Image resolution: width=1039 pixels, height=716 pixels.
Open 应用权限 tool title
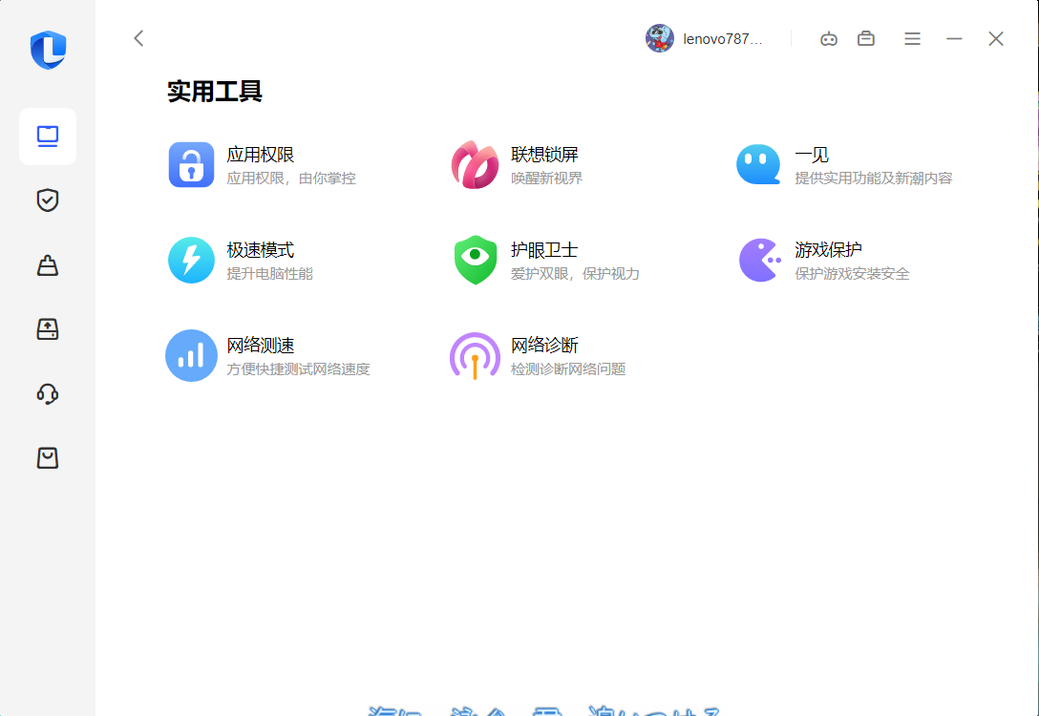(261, 155)
